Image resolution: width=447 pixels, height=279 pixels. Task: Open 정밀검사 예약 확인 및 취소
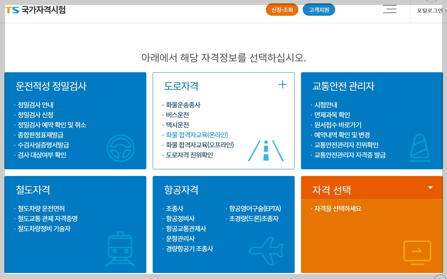tap(52, 125)
